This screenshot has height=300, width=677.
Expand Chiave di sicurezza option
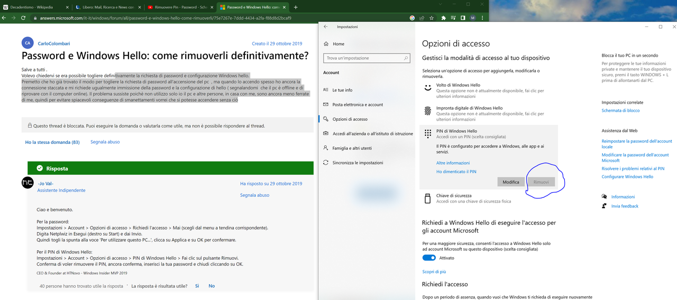(x=489, y=198)
